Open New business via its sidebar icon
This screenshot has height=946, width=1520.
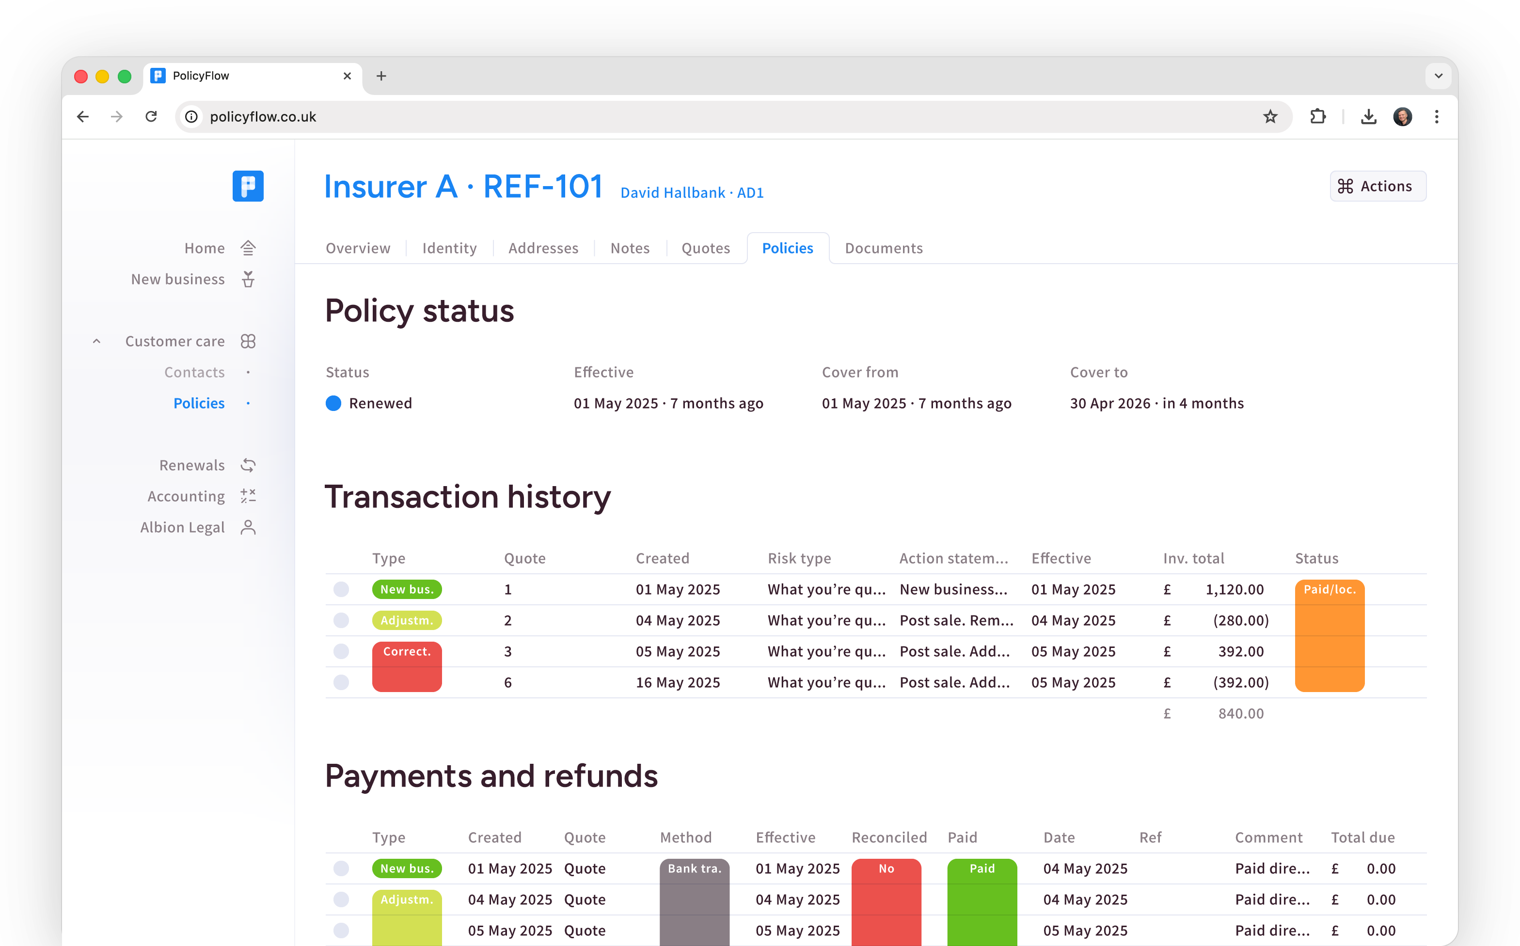(248, 279)
